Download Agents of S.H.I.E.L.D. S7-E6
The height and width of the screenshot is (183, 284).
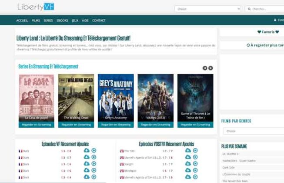(x=188, y=157)
